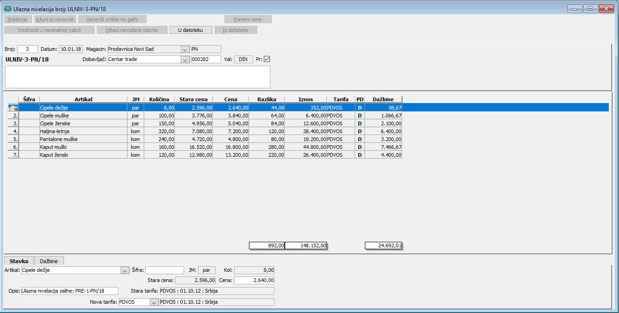Click the Iz datoteke button
619x313 pixels.
point(236,30)
